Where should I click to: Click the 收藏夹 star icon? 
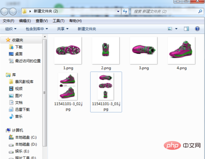tap(8, 40)
